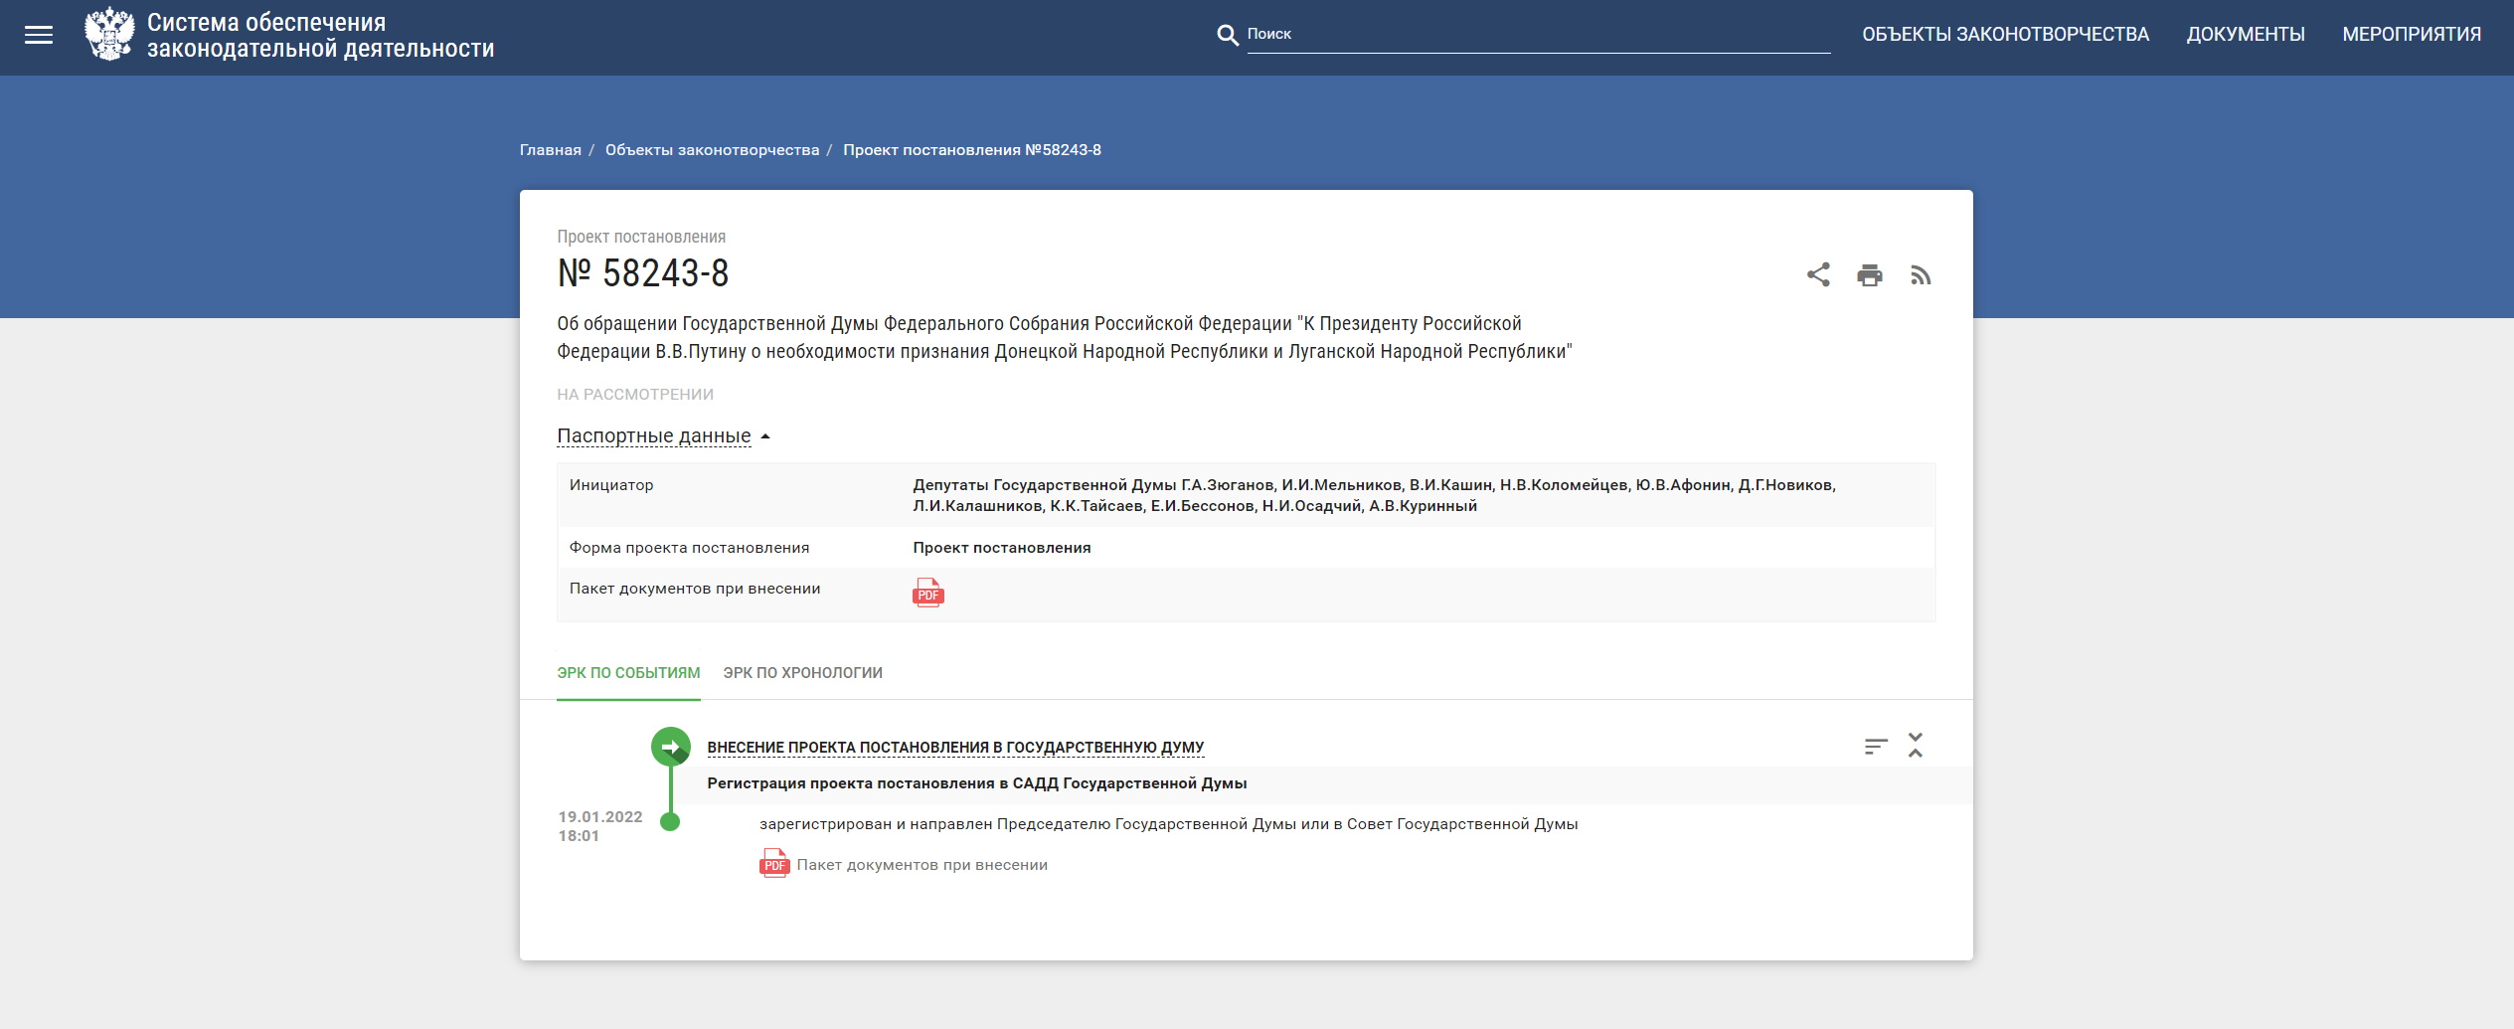Click the Russian coat of arms logo

109,35
